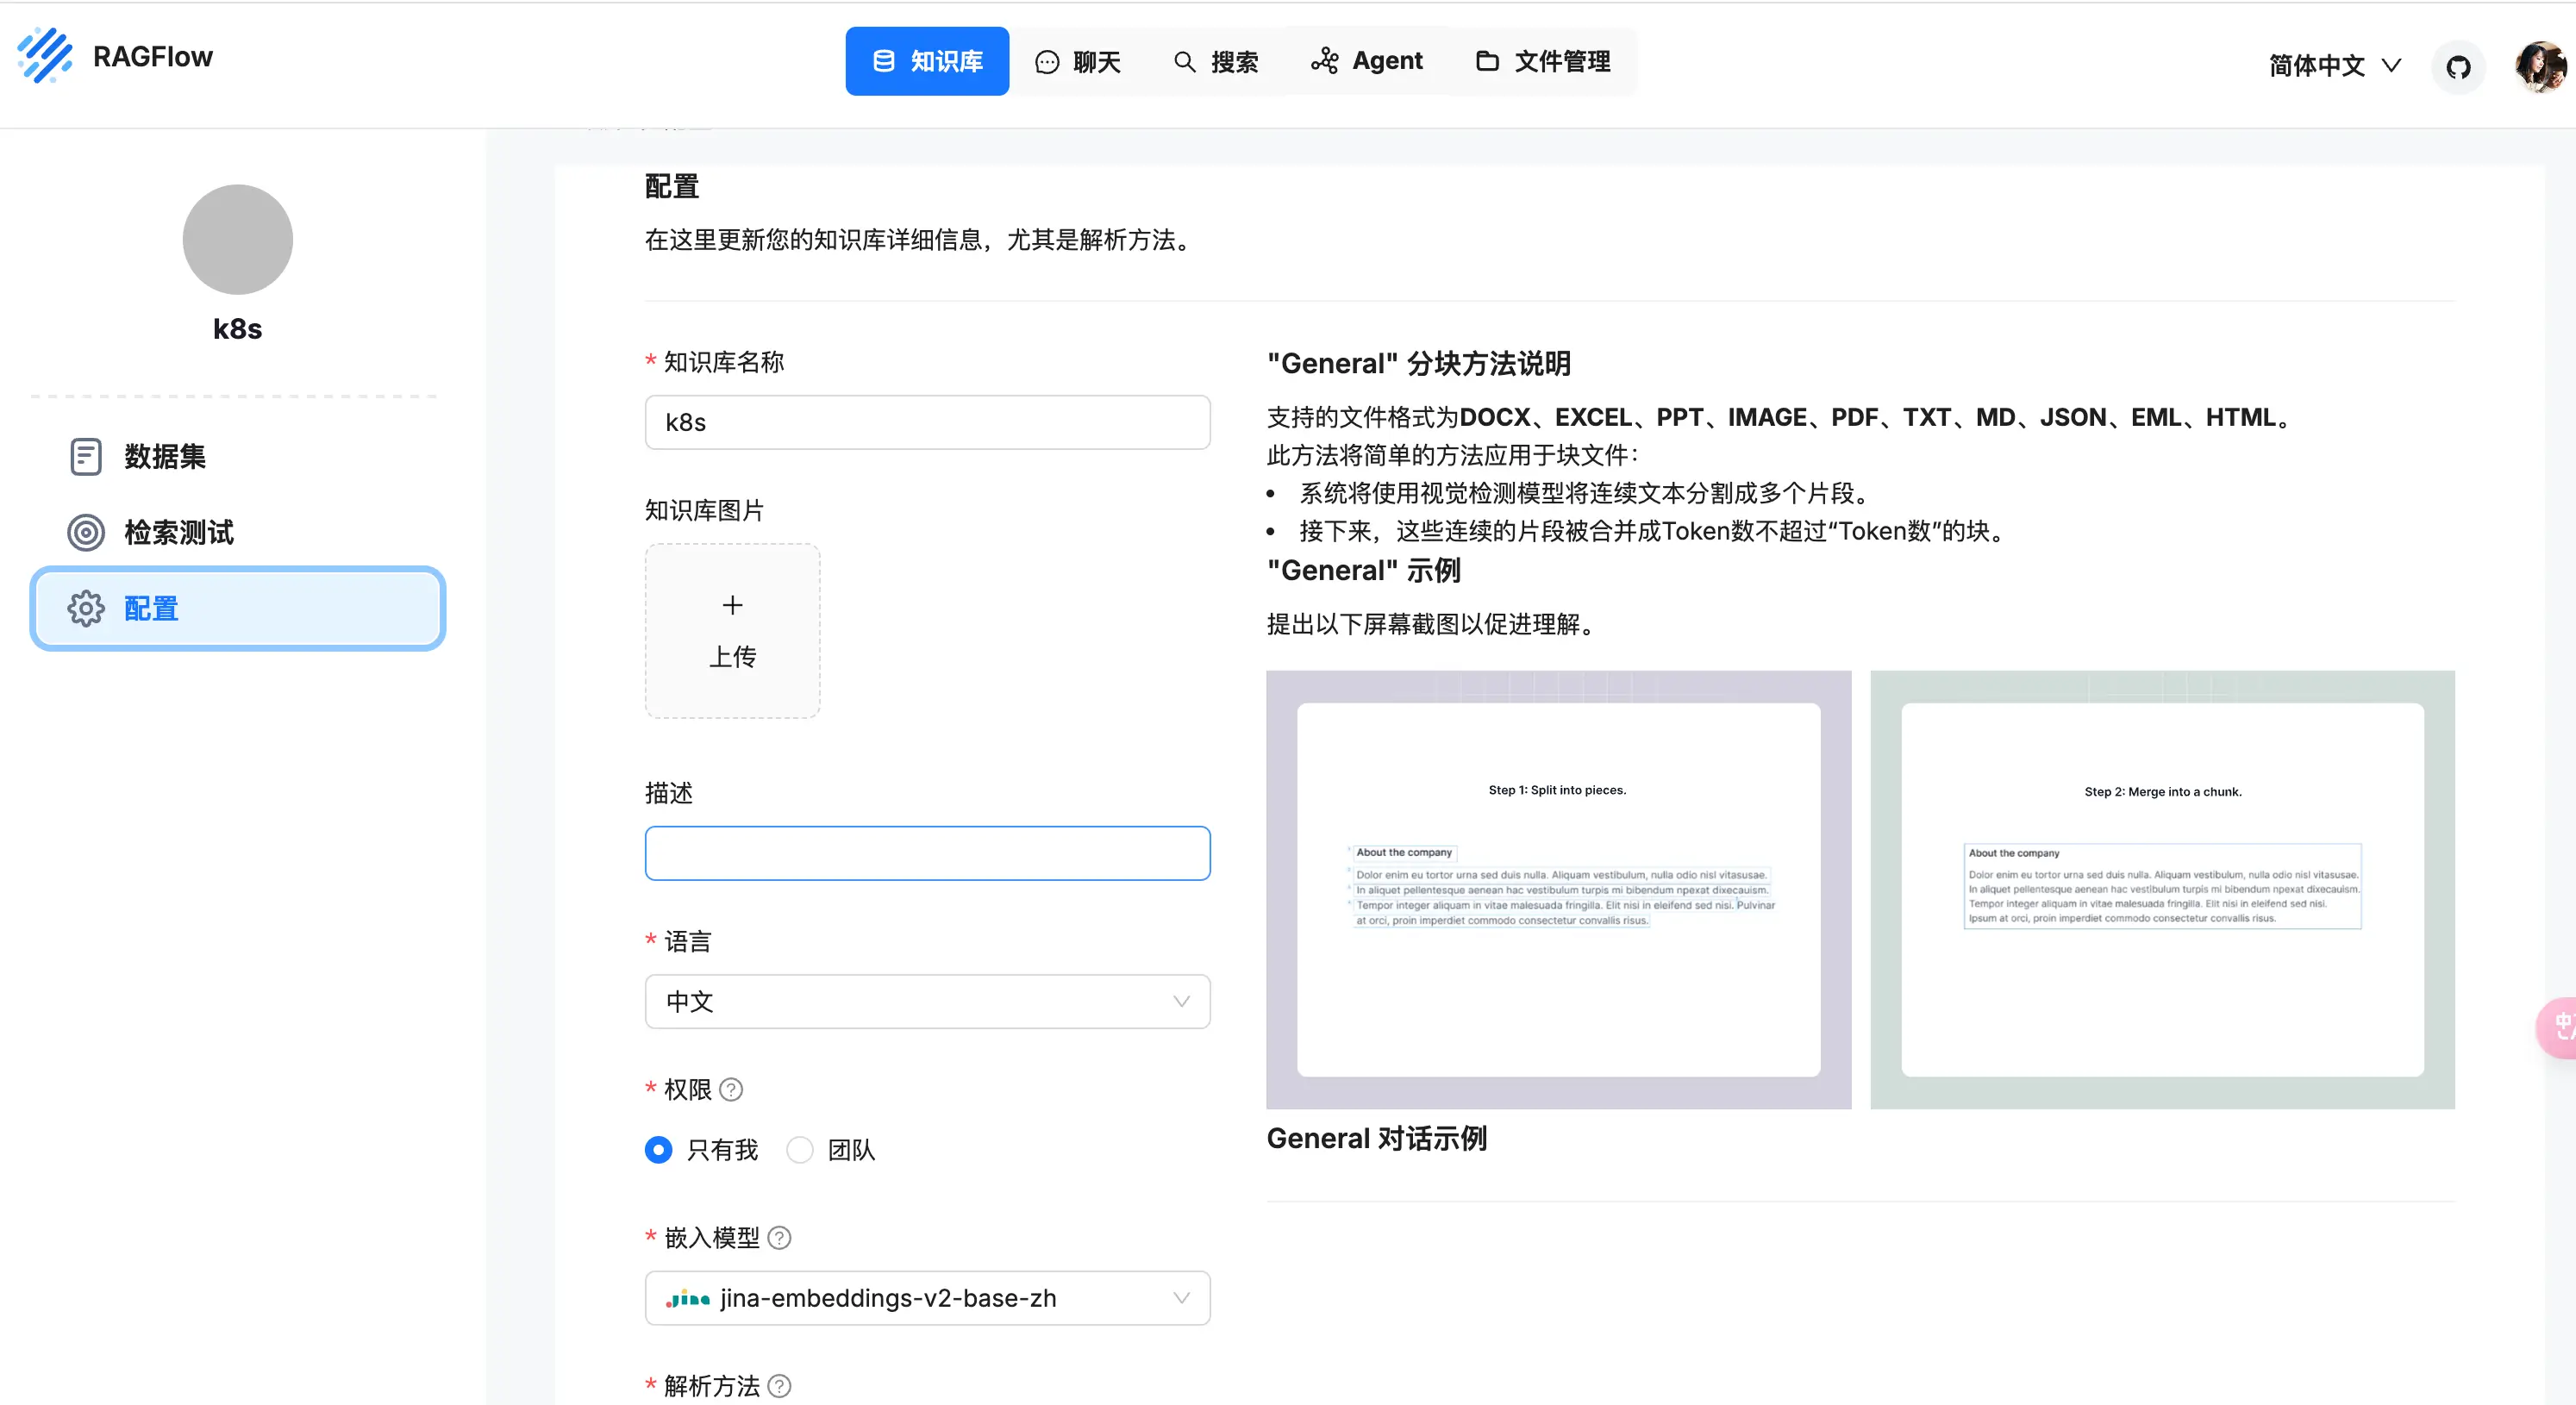Switch to the 文件管理 tab
Image resolution: width=2576 pixels, height=1405 pixels.
(x=1543, y=61)
